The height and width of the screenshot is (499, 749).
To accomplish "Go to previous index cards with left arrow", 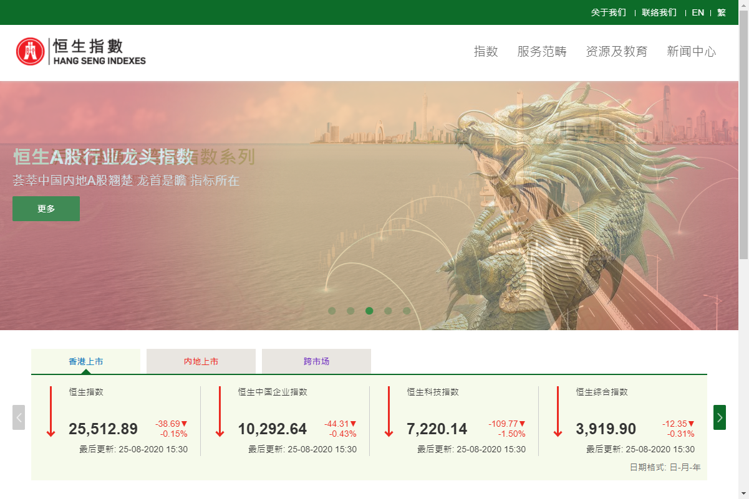I will click(19, 417).
